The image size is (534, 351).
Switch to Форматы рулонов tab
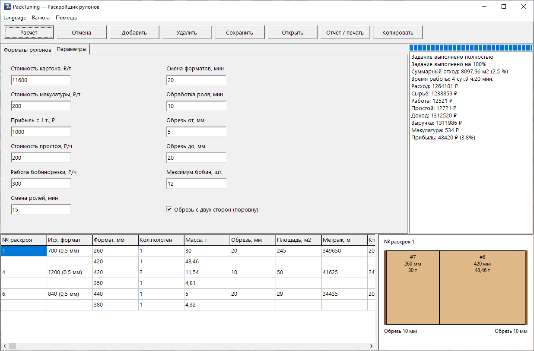28,50
